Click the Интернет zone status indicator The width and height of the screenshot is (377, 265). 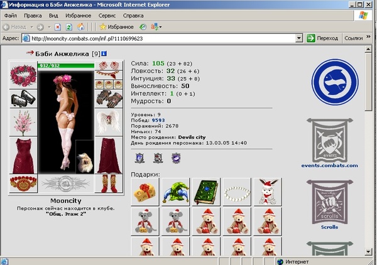pos(293,262)
